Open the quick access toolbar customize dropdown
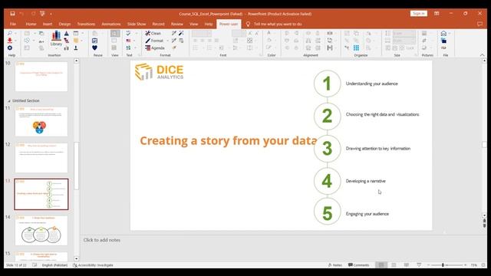This screenshot has height=276, width=491. 51,14
